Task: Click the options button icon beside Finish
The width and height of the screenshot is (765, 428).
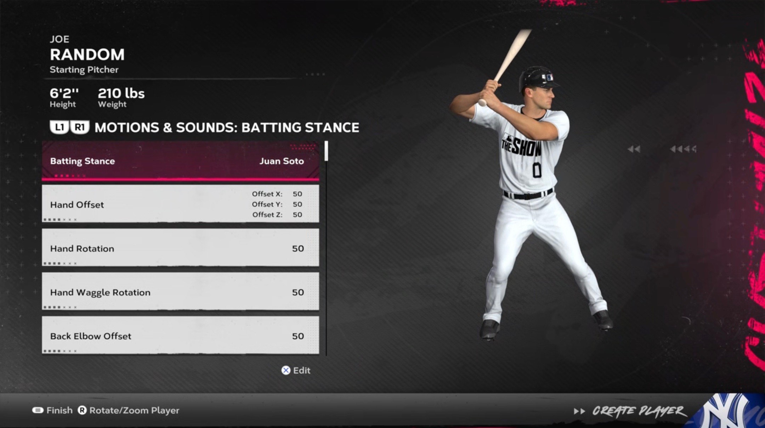Action: pos(38,410)
